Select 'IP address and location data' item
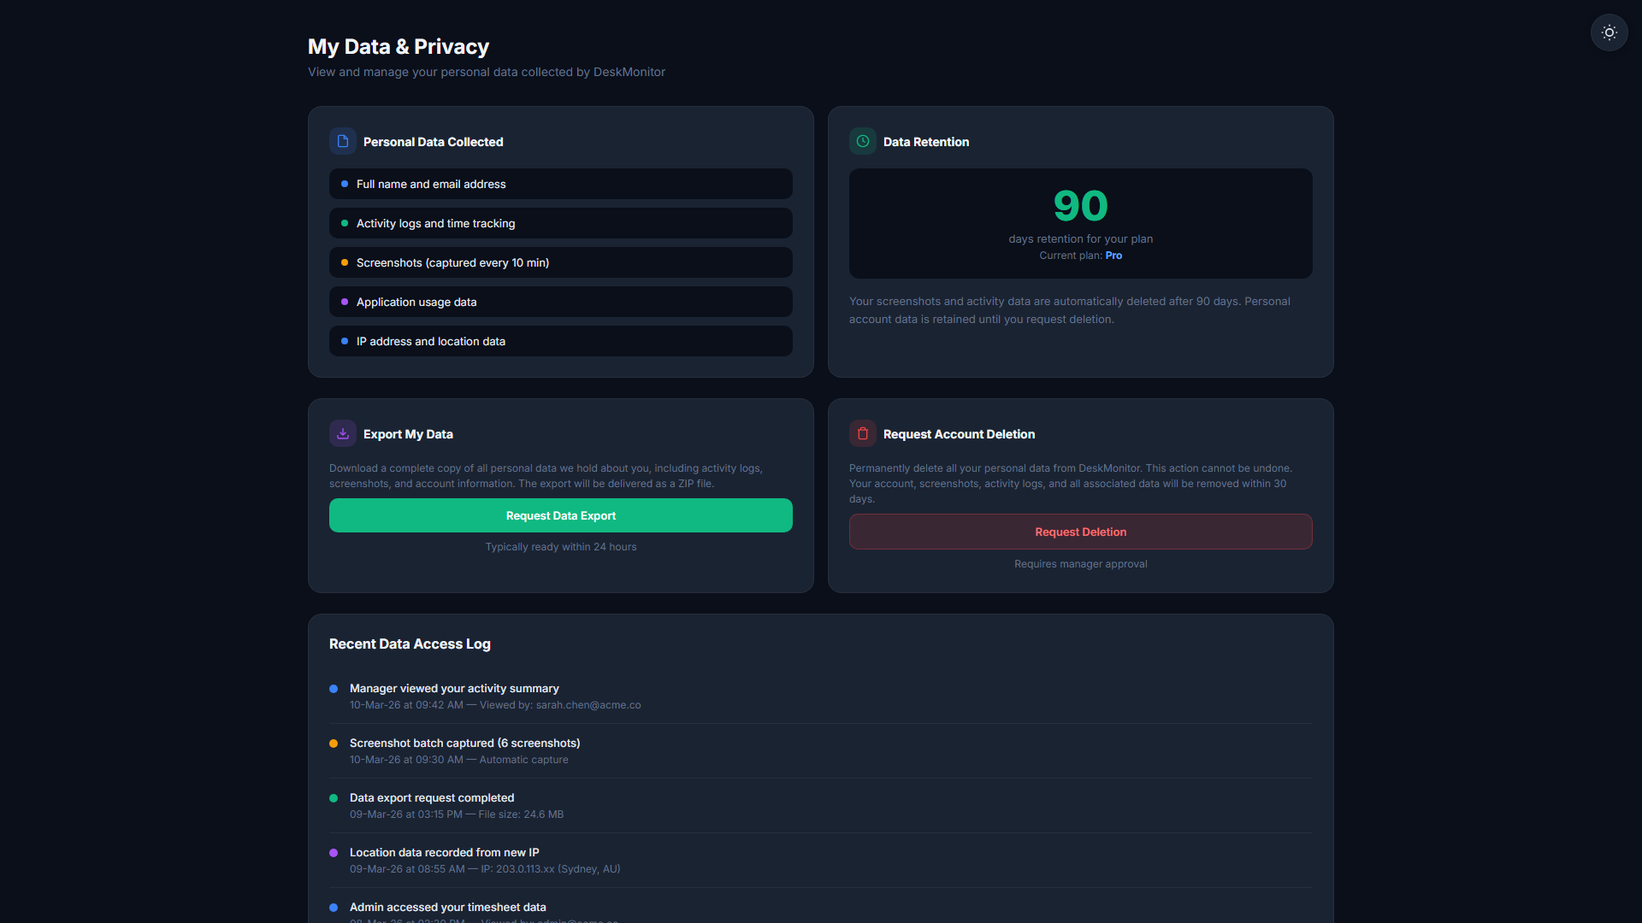 [561, 341]
